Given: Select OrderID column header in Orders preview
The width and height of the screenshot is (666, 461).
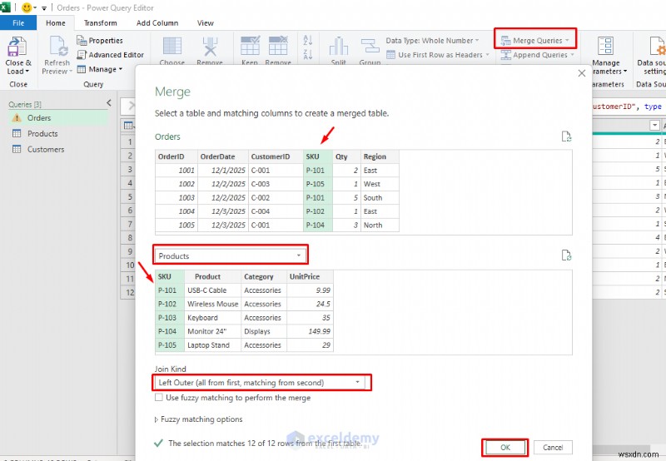Looking at the screenshot, I should [176, 156].
